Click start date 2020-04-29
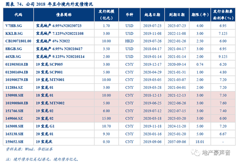This screenshot has height=163, width=238. [152, 72]
